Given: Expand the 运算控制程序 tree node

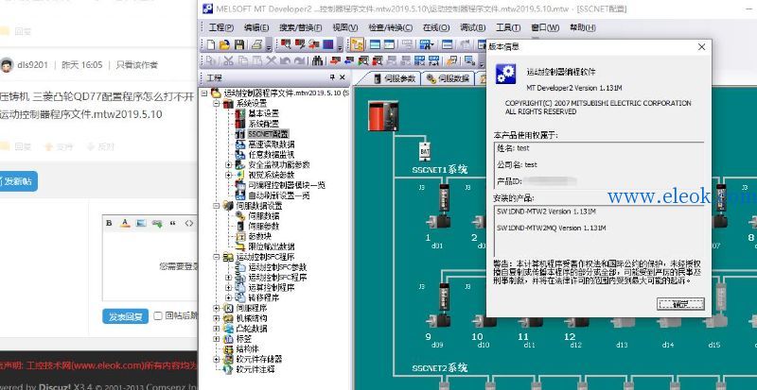Looking at the screenshot, I should tap(229, 287).
